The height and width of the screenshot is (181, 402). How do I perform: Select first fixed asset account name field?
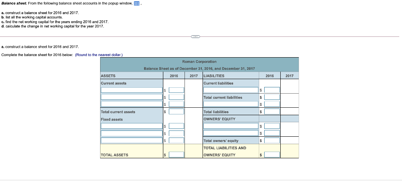pyautogui.click(x=132, y=126)
